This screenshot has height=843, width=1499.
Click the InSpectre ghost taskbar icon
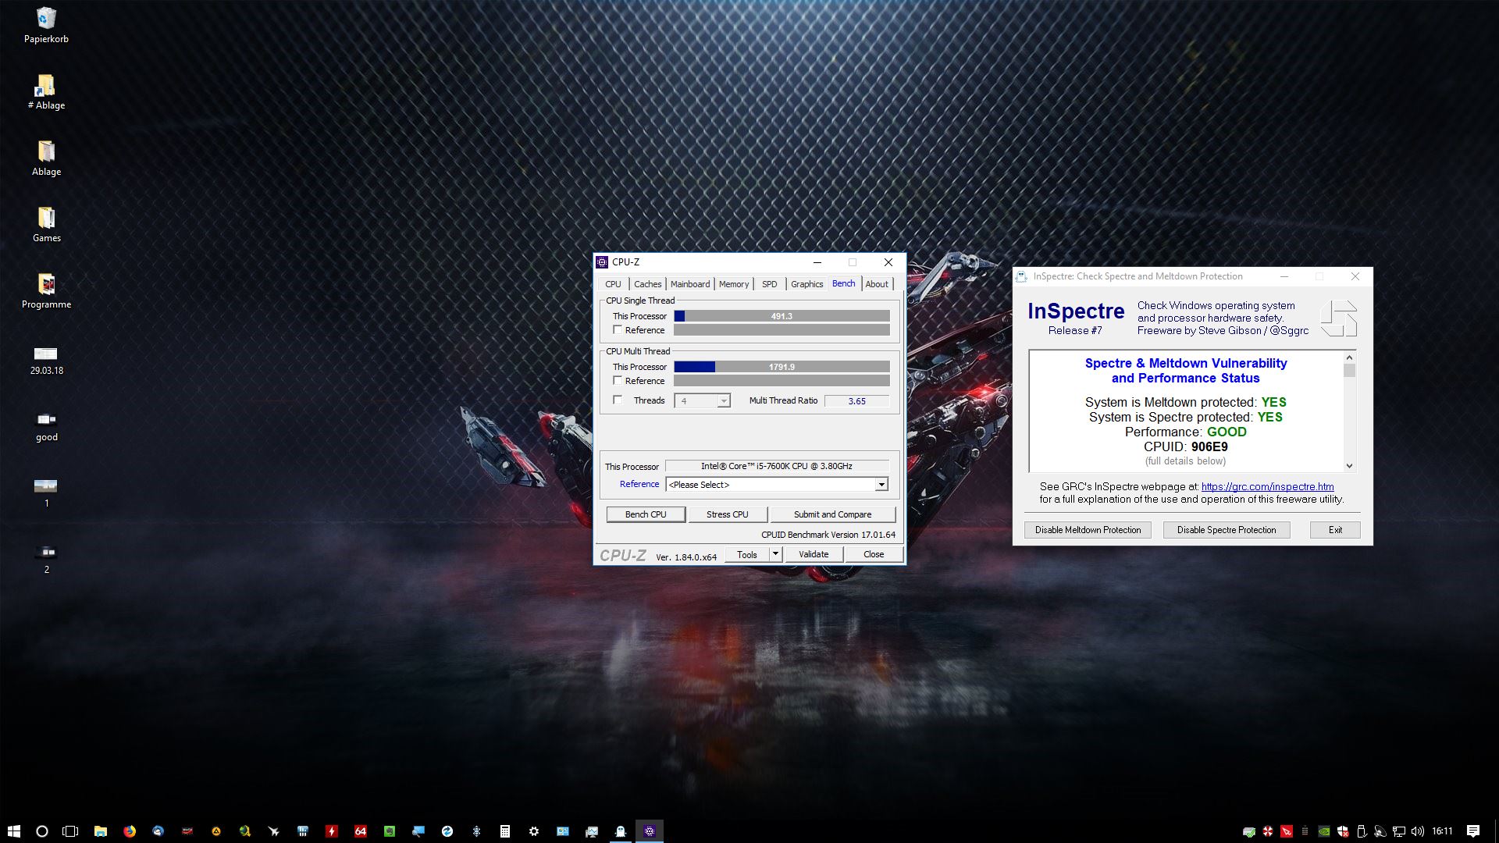(x=621, y=831)
